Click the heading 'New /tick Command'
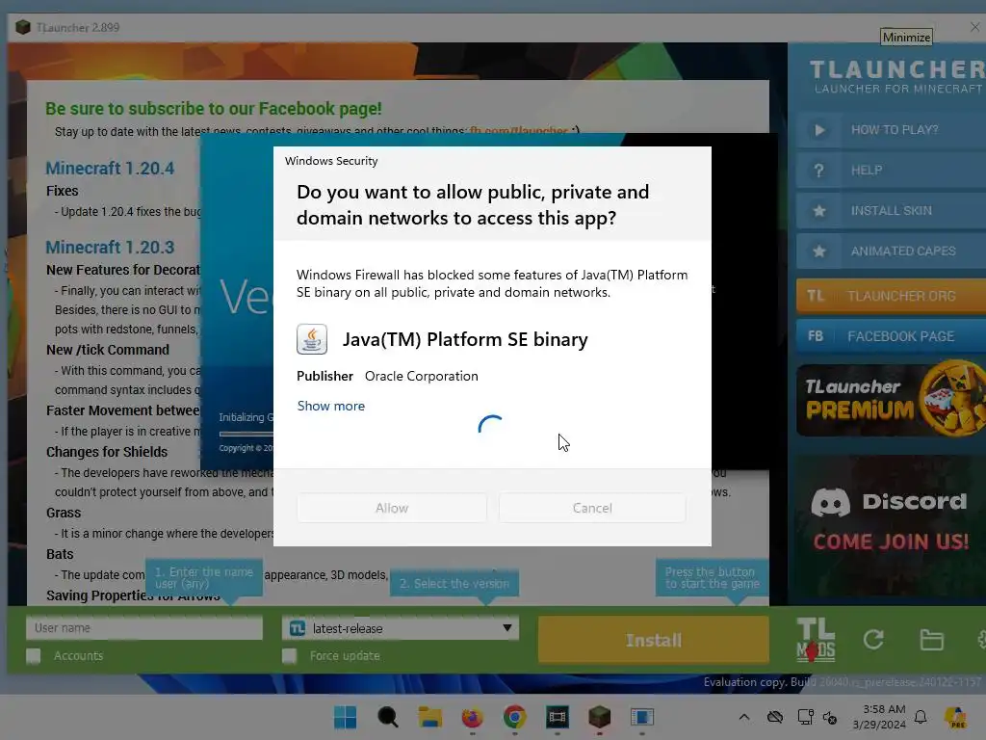 (108, 350)
